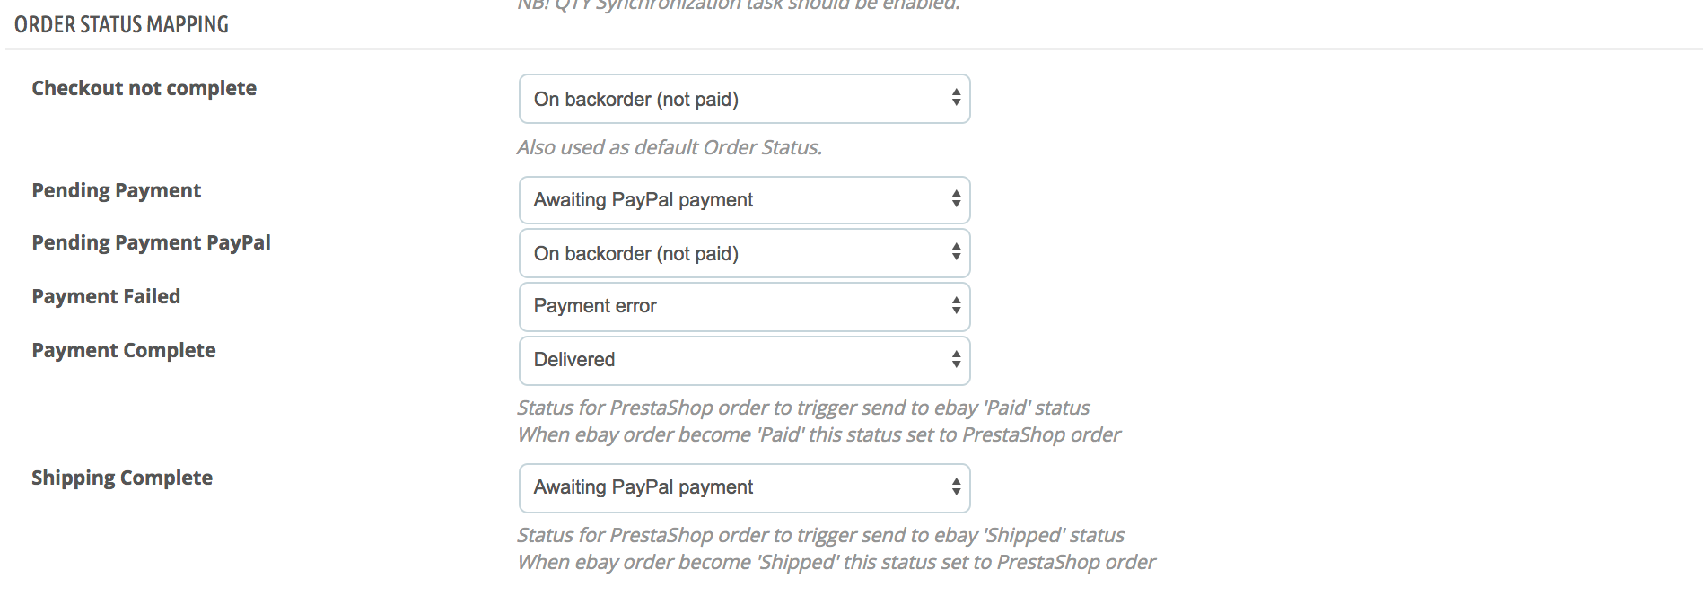
Task: Click the Payment Failed label
Action: tap(106, 296)
